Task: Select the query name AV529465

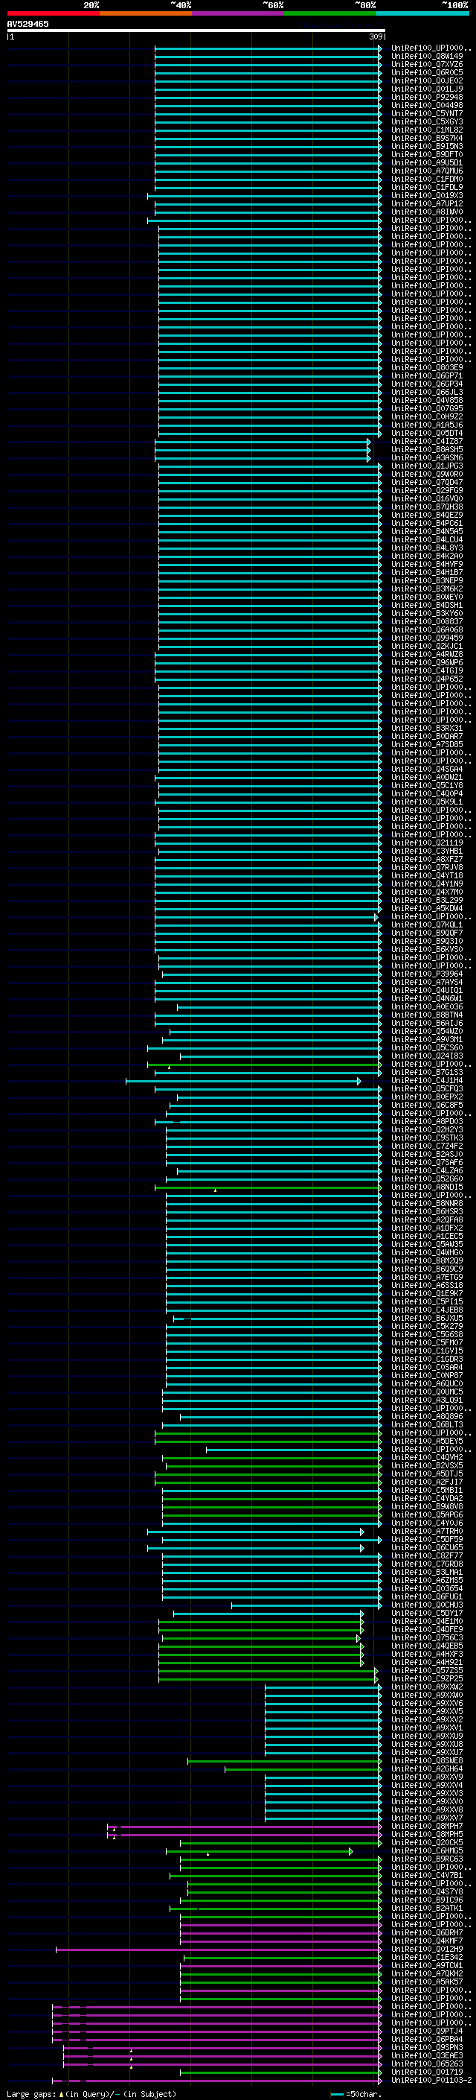Action: [x=28, y=24]
